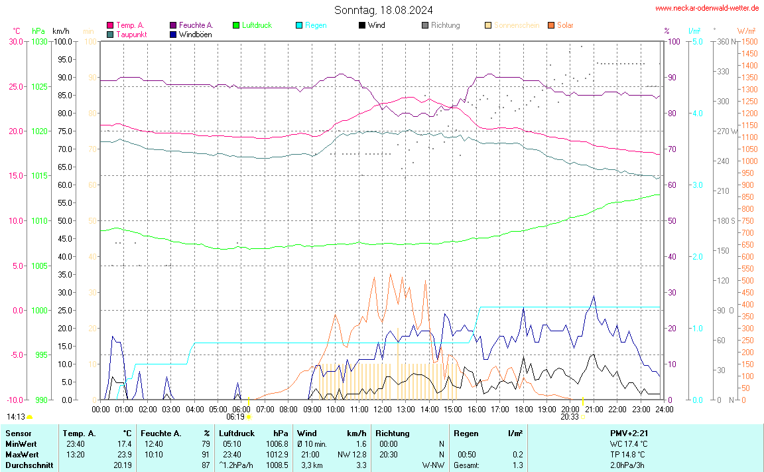Click the cyan Regen legend square
Viewport: 764px width, 472px height.
coord(299,25)
